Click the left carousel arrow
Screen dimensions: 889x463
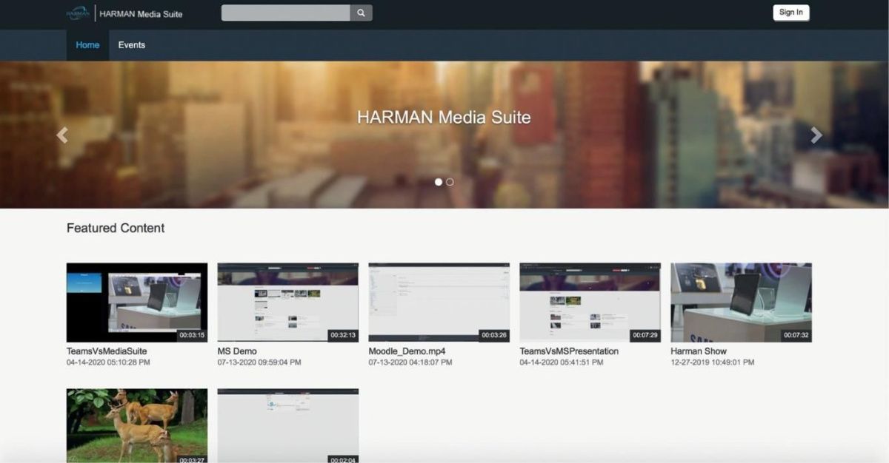click(62, 135)
